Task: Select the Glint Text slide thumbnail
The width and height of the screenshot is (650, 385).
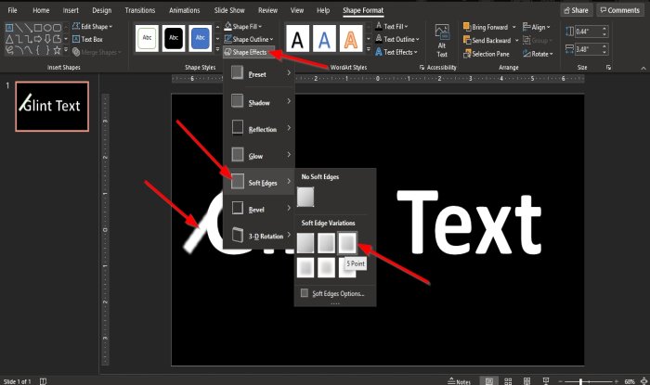Action: (x=52, y=107)
